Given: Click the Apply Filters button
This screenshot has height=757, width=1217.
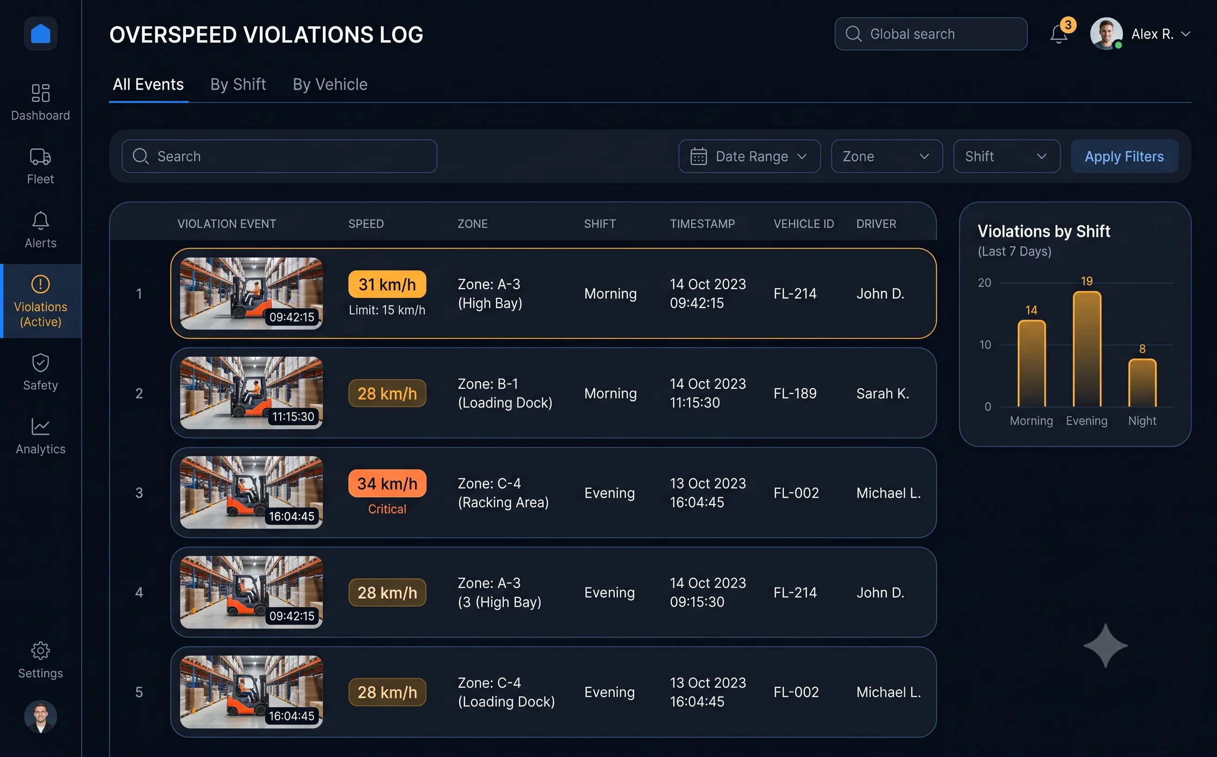Looking at the screenshot, I should [x=1124, y=156].
